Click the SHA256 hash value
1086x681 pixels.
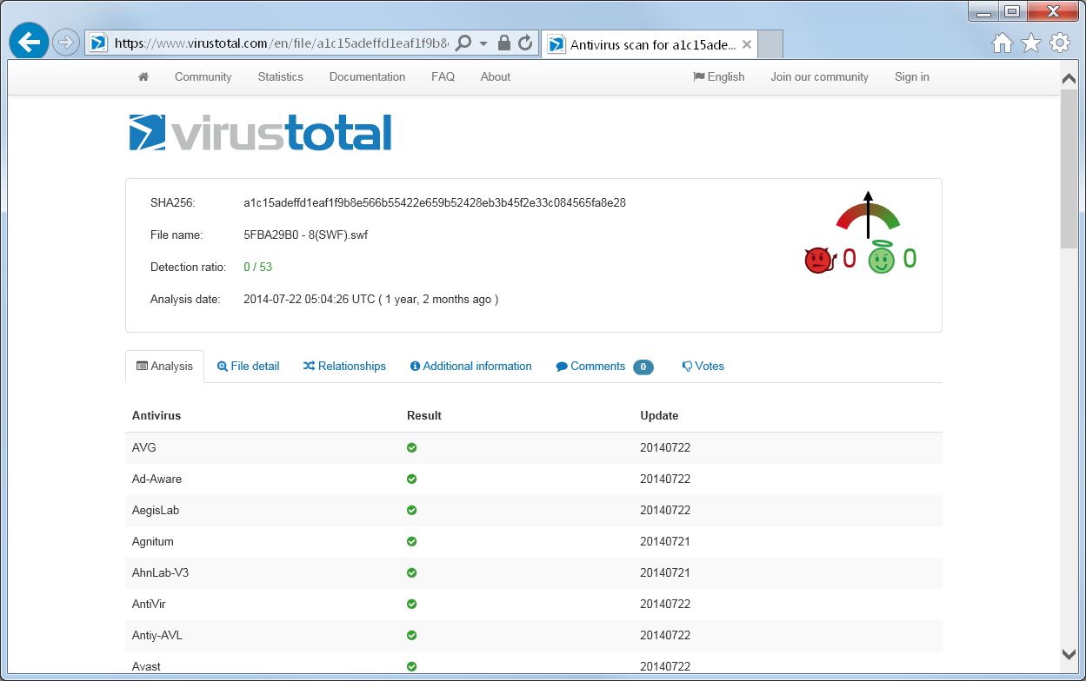pyautogui.click(x=435, y=203)
